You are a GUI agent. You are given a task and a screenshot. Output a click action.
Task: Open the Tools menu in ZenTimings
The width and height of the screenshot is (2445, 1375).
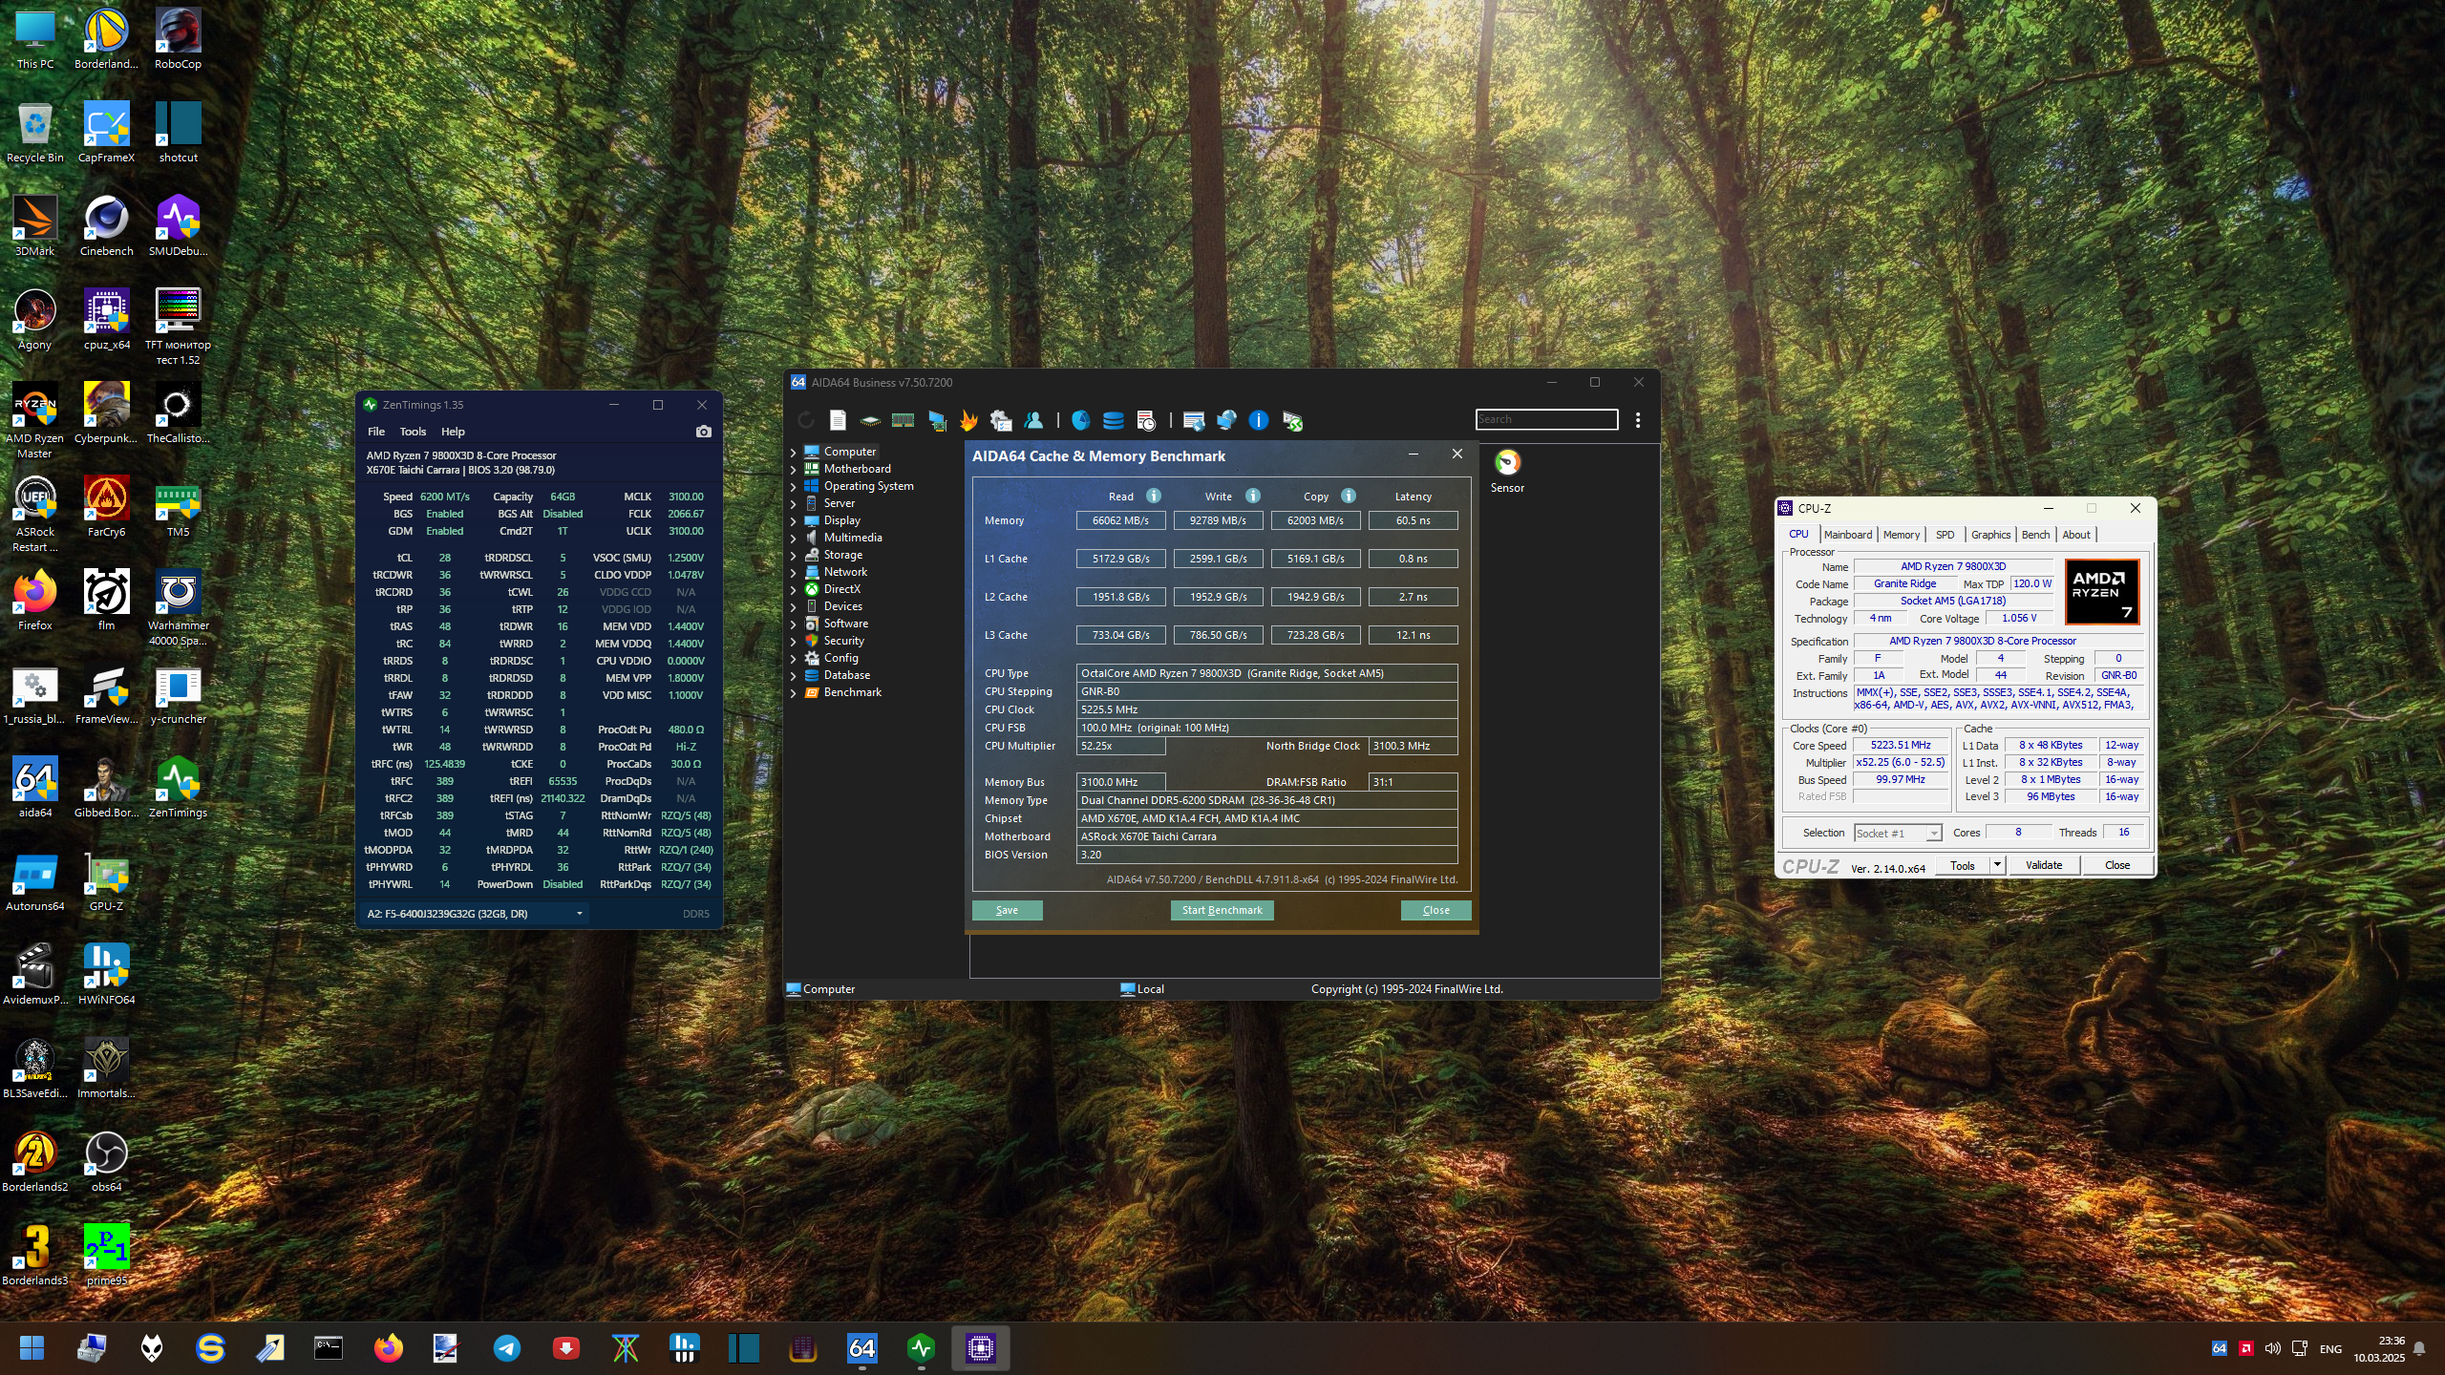(x=413, y=432)
